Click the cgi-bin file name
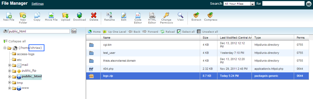This screenshot has width=313, height=99. pyautogui.click(x=107, y=45)
